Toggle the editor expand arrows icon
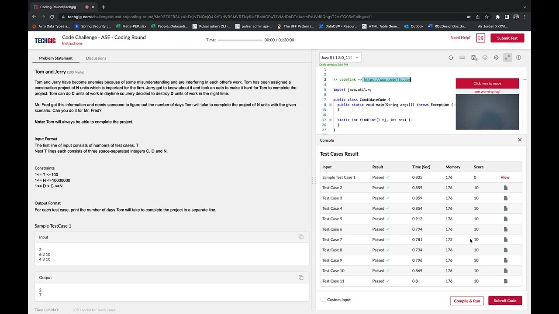 click(x=507, y=58)
